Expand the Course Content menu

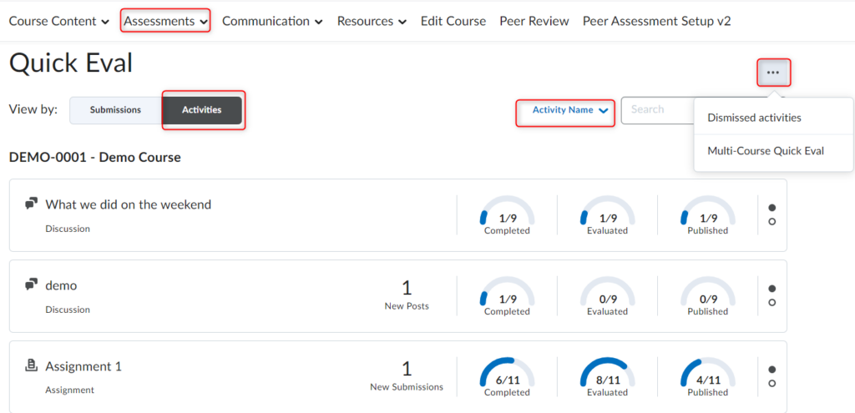[x=58, y=21]
